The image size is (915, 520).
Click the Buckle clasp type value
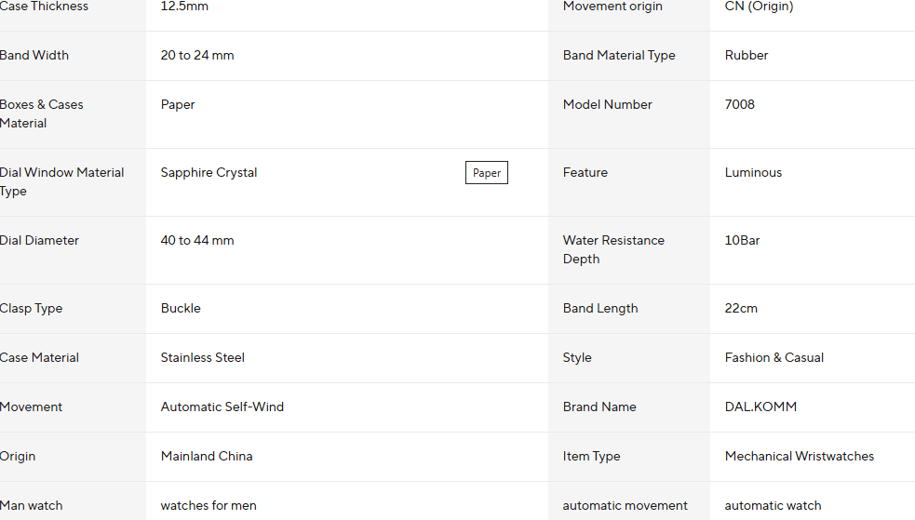point(181,308)
